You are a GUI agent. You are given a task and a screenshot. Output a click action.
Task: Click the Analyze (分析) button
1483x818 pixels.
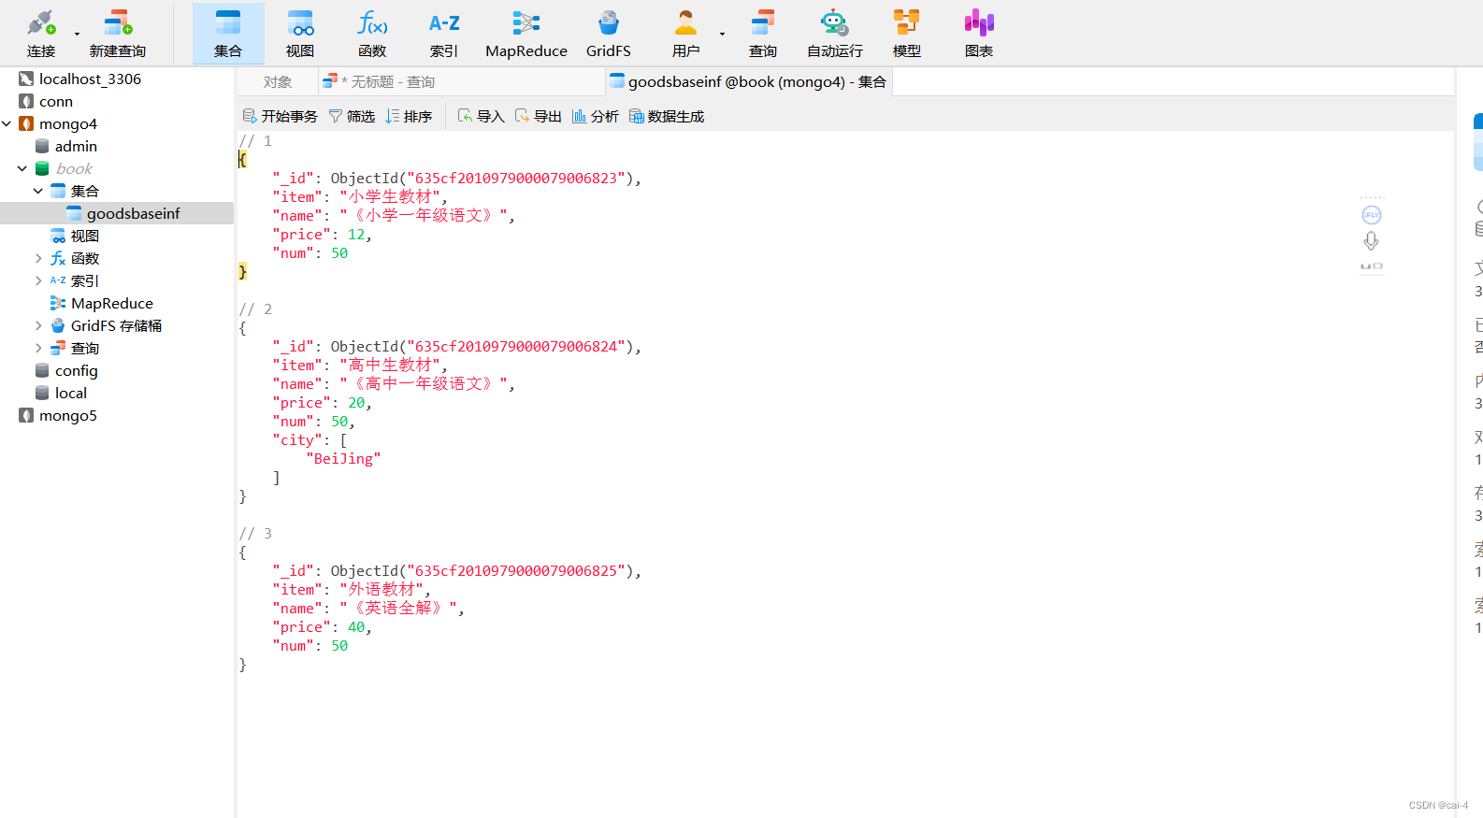(596, 116)
